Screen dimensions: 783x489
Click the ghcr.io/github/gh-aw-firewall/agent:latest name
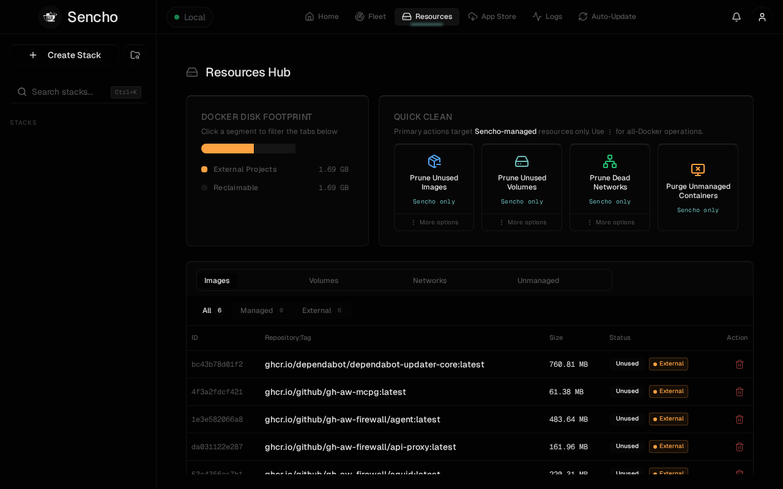tap(352, 419)
